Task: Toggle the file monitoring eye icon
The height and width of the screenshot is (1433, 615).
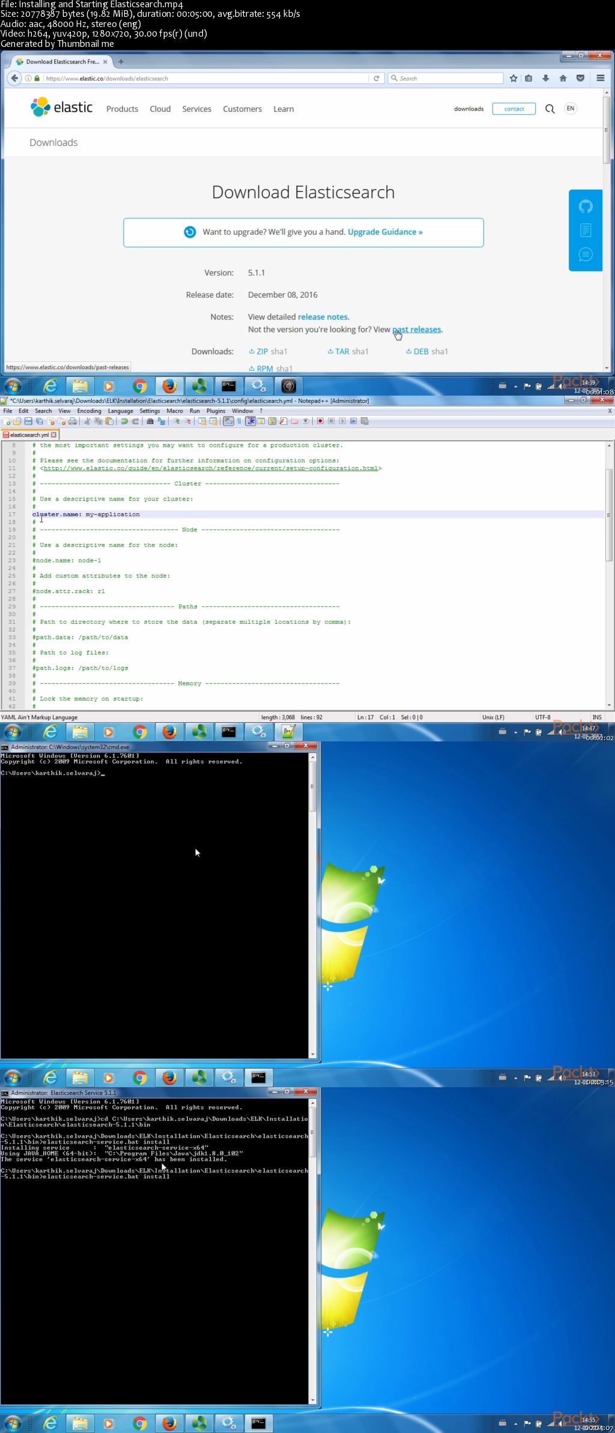Action: pos(306,421)
